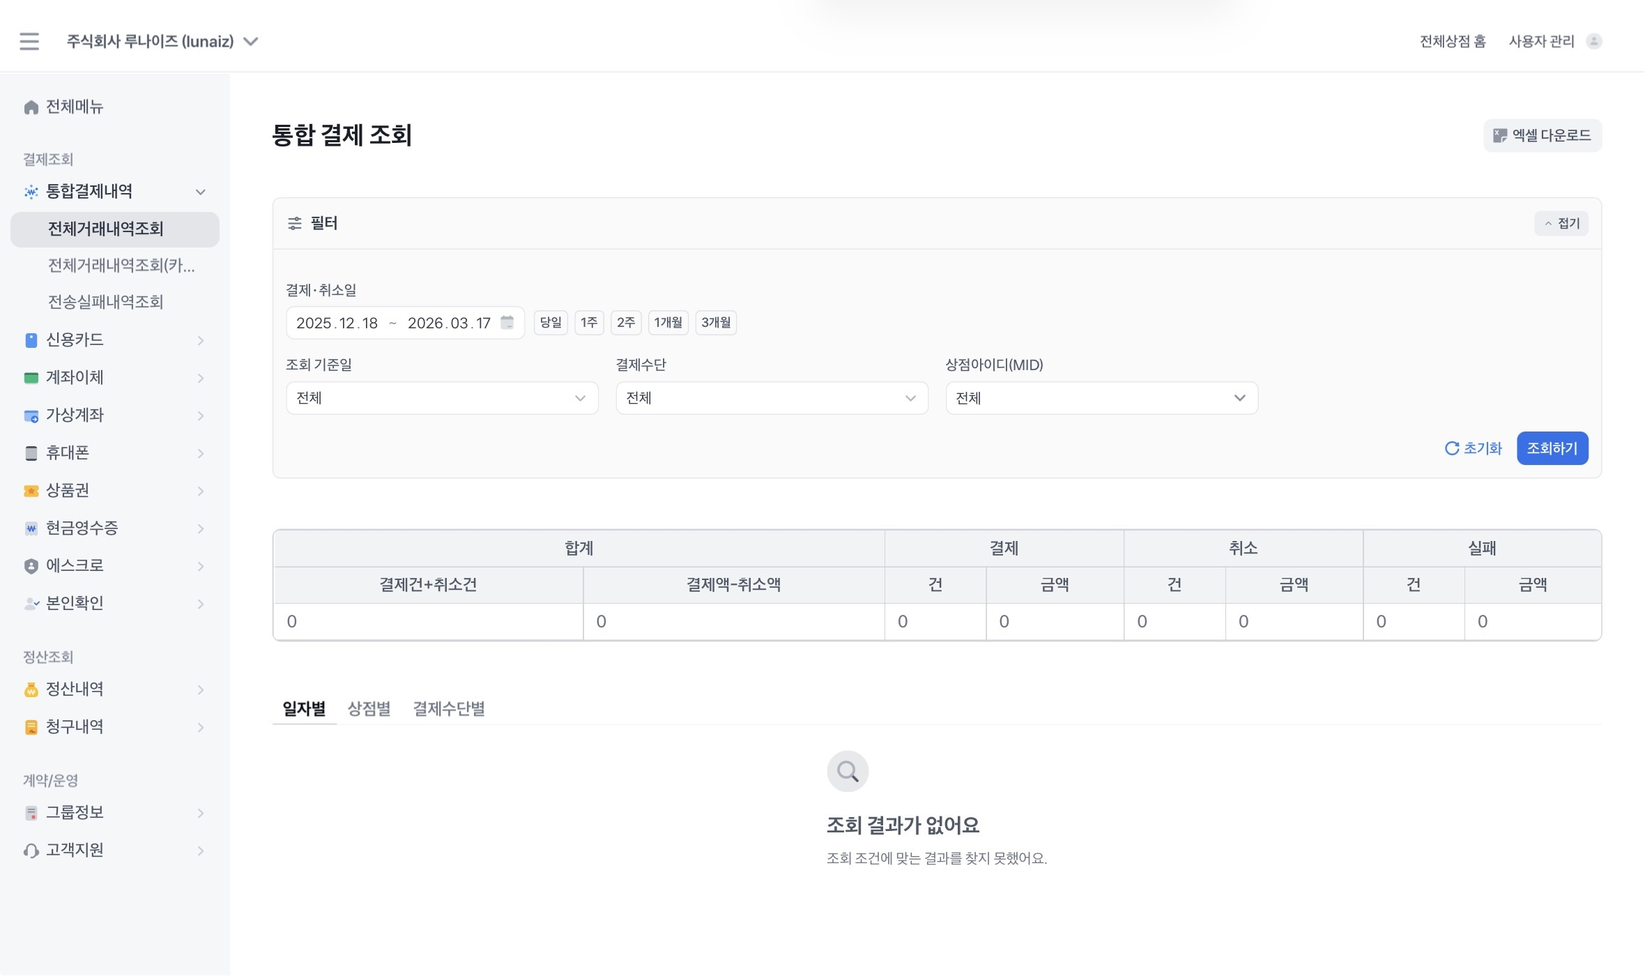This screenshot has width=1645, height=976.
Task: Click the start date 2025.12.18 field
Action: pyautogui.click(x=337, y=323)
